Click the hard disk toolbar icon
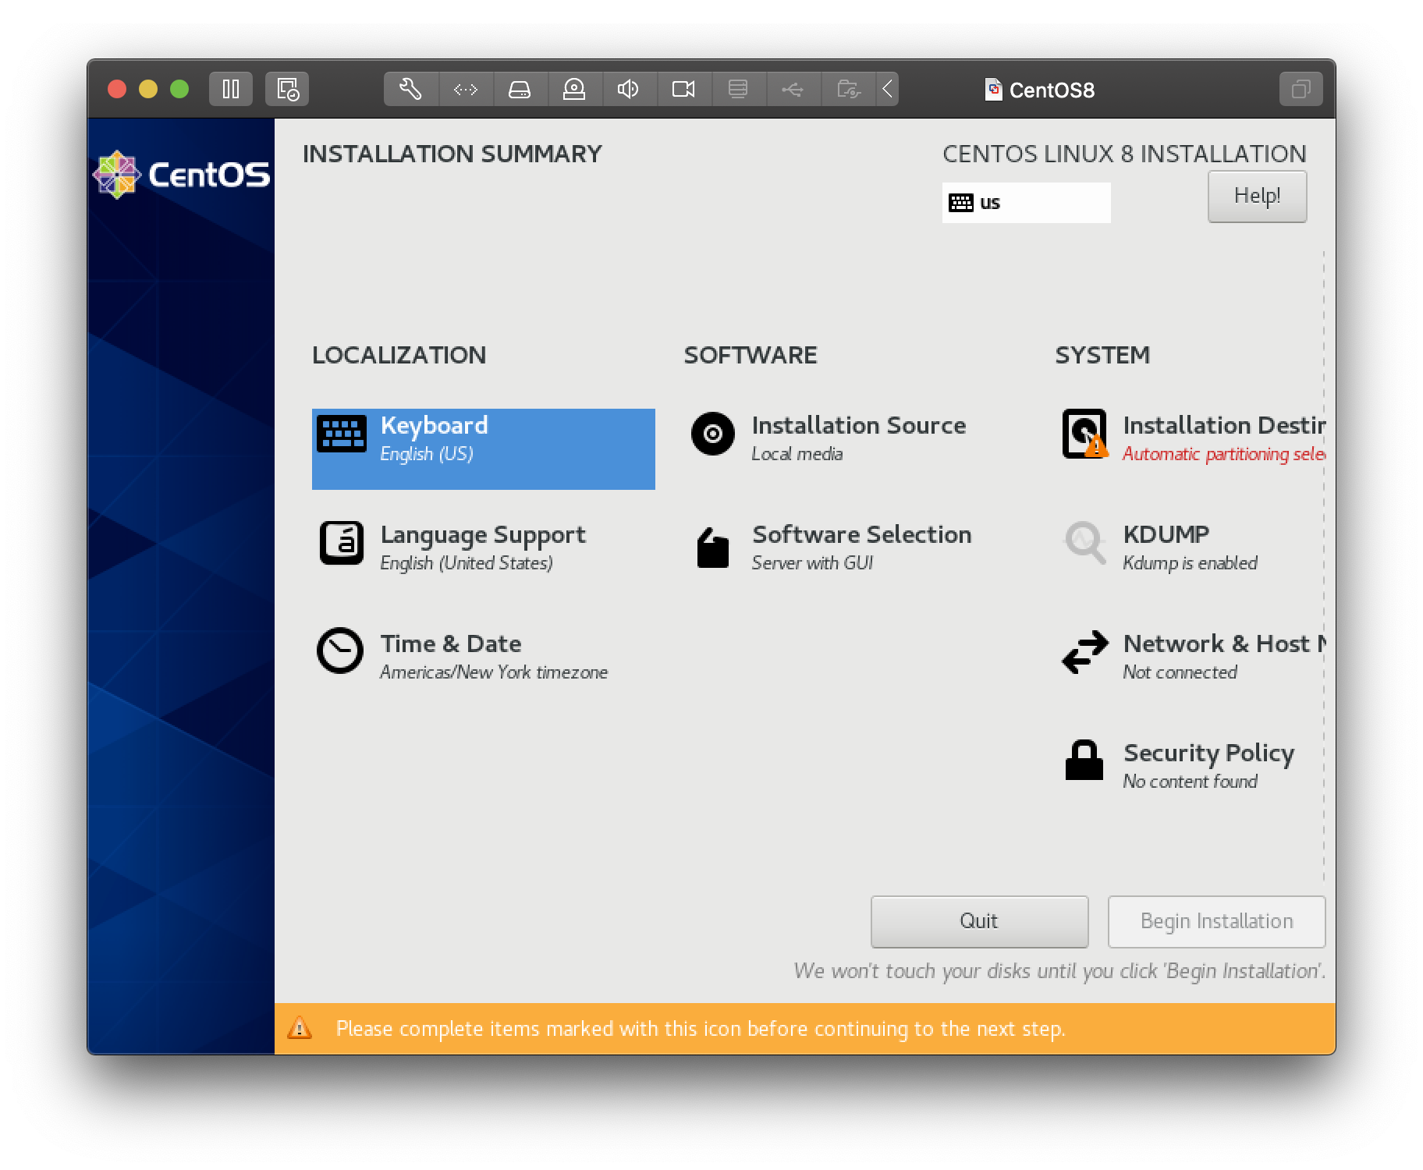Screen dimensions: 1423x1170 [520, 89]
